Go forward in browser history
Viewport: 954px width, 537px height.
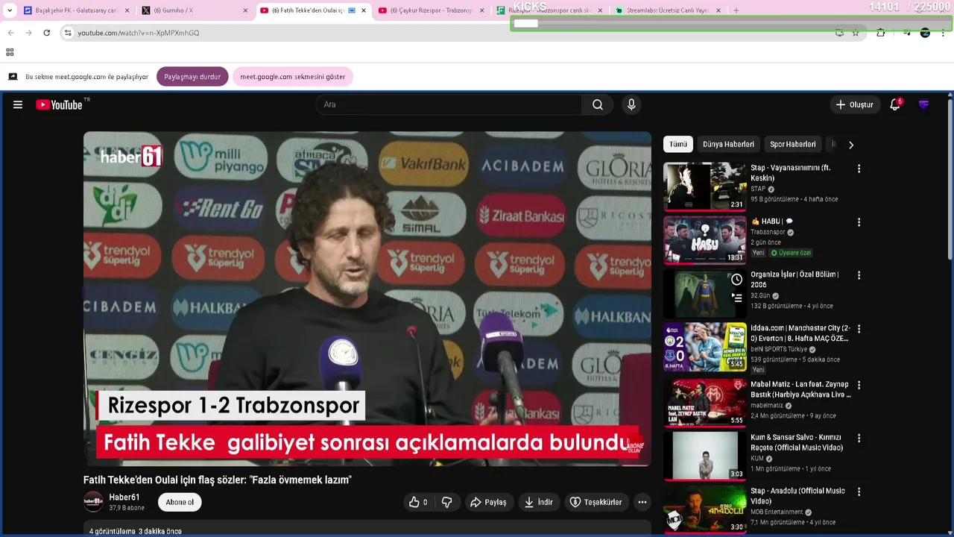[28, 33]
